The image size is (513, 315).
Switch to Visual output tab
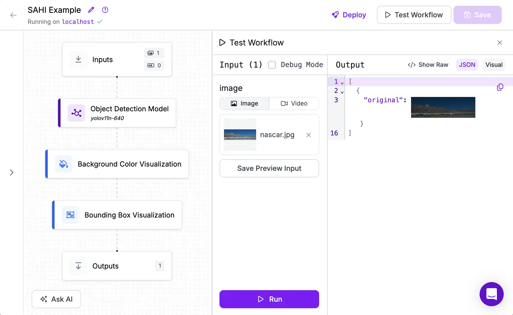[494, 65]
